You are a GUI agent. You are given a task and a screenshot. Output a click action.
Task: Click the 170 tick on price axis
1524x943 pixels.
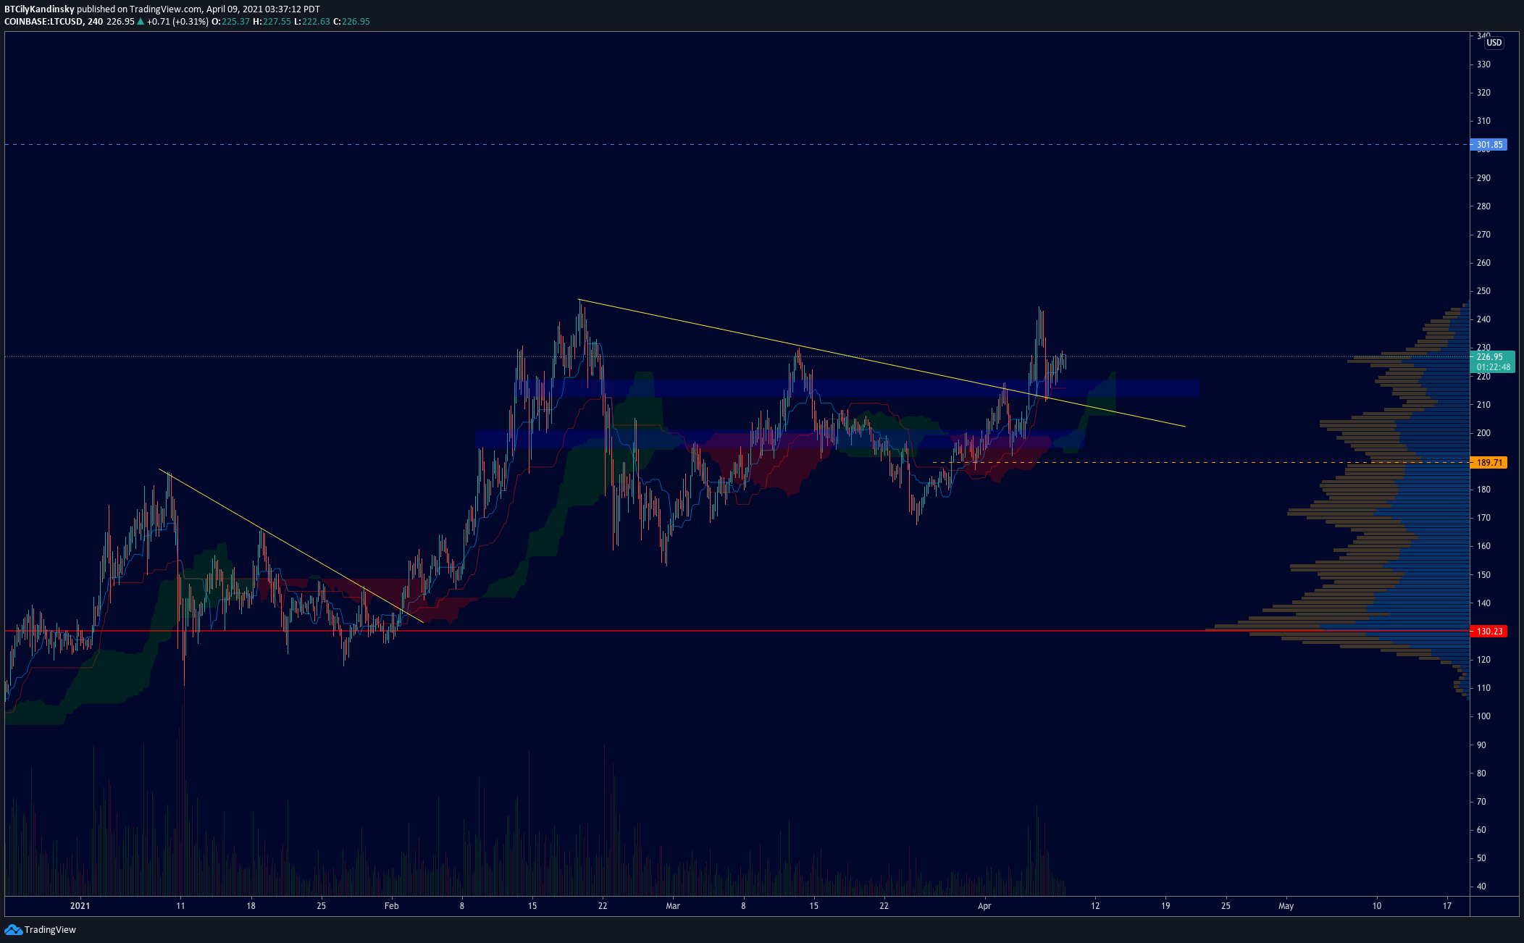click(1483, 518)
